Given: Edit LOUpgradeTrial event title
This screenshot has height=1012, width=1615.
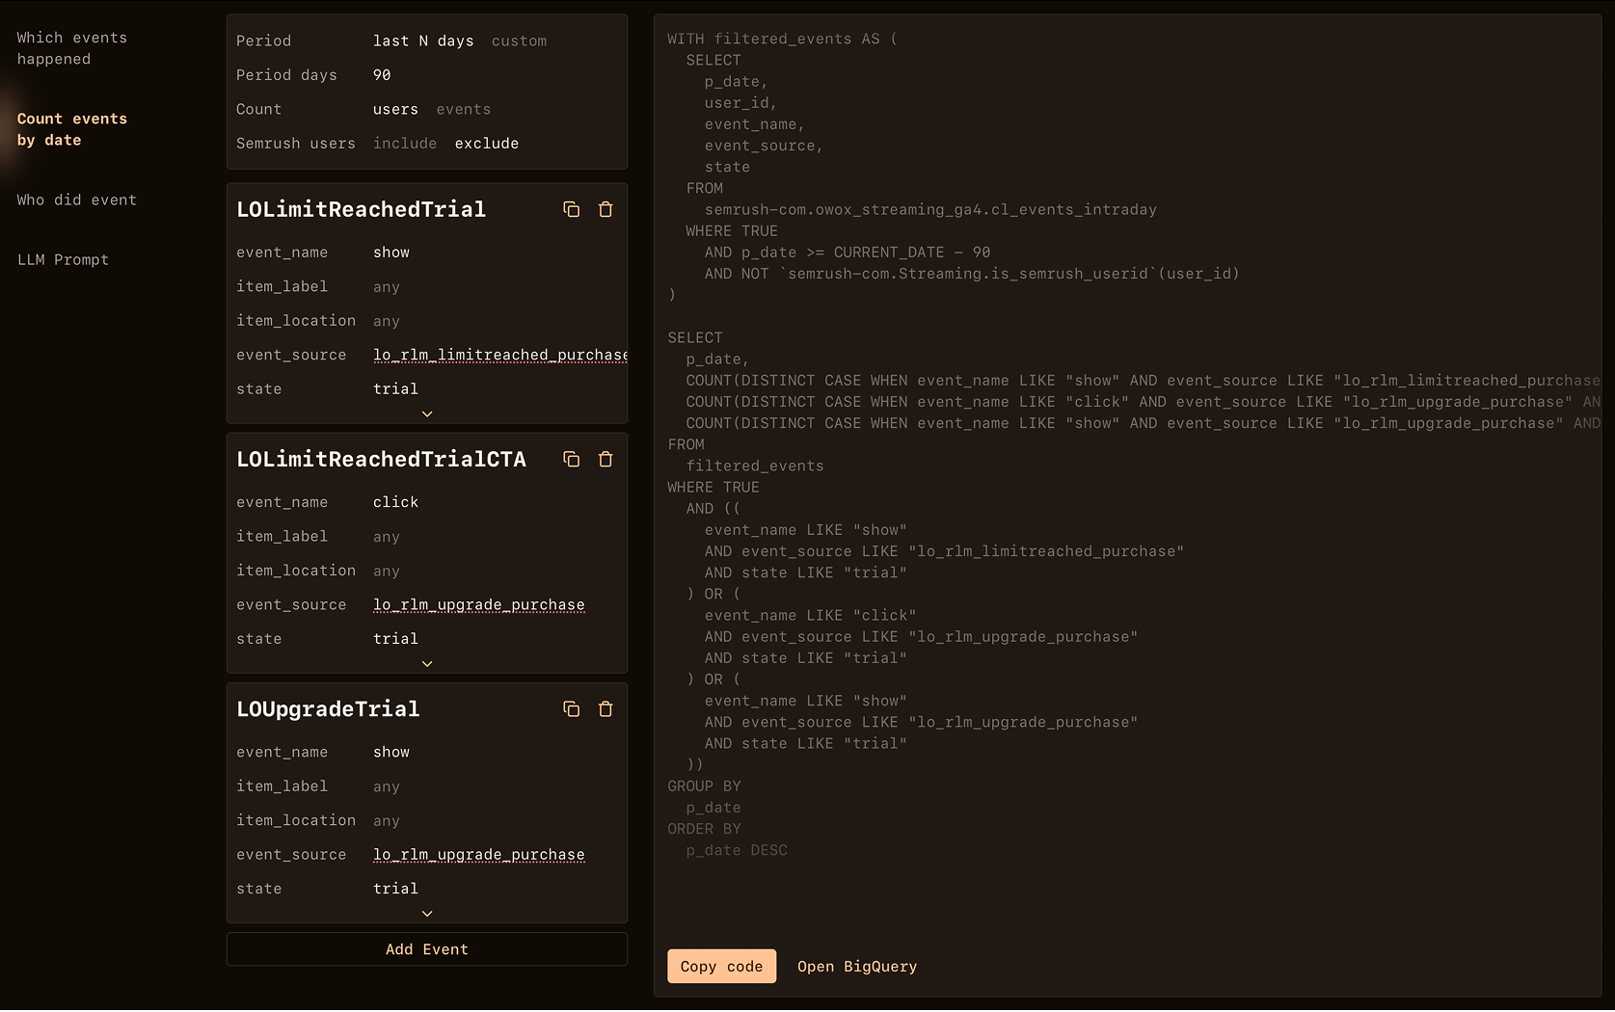Looking at the screenshot, I should [x=328, y=708].
